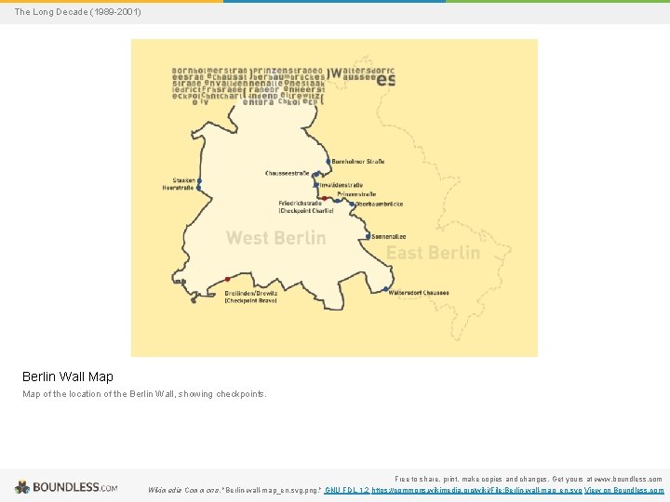Image resolution: width=670 pixels, height=502 pixels.
Task: Click the blue Waltersdorf Chaussee marker dot
Action: (385, 289)
